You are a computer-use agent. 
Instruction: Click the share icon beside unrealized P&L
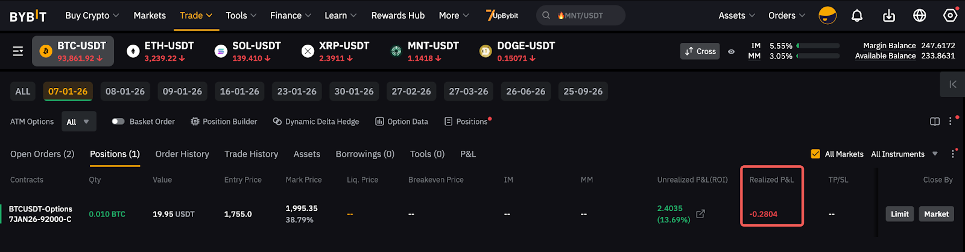tap(700, 214)
